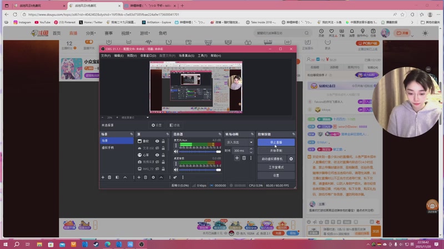444x249 pixels.
Task: Increase transition duration with the up stepper
Action: tap(251, 149)
